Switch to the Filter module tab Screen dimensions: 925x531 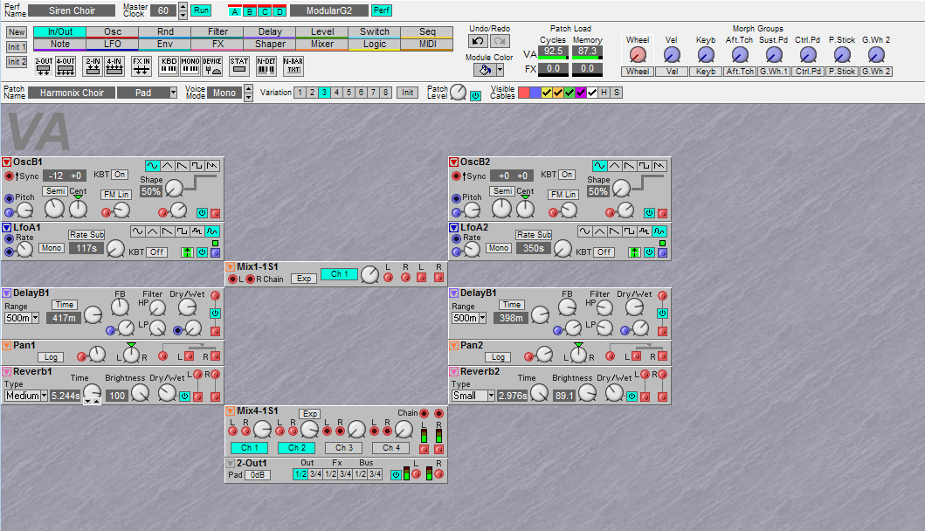coord(217,31)
